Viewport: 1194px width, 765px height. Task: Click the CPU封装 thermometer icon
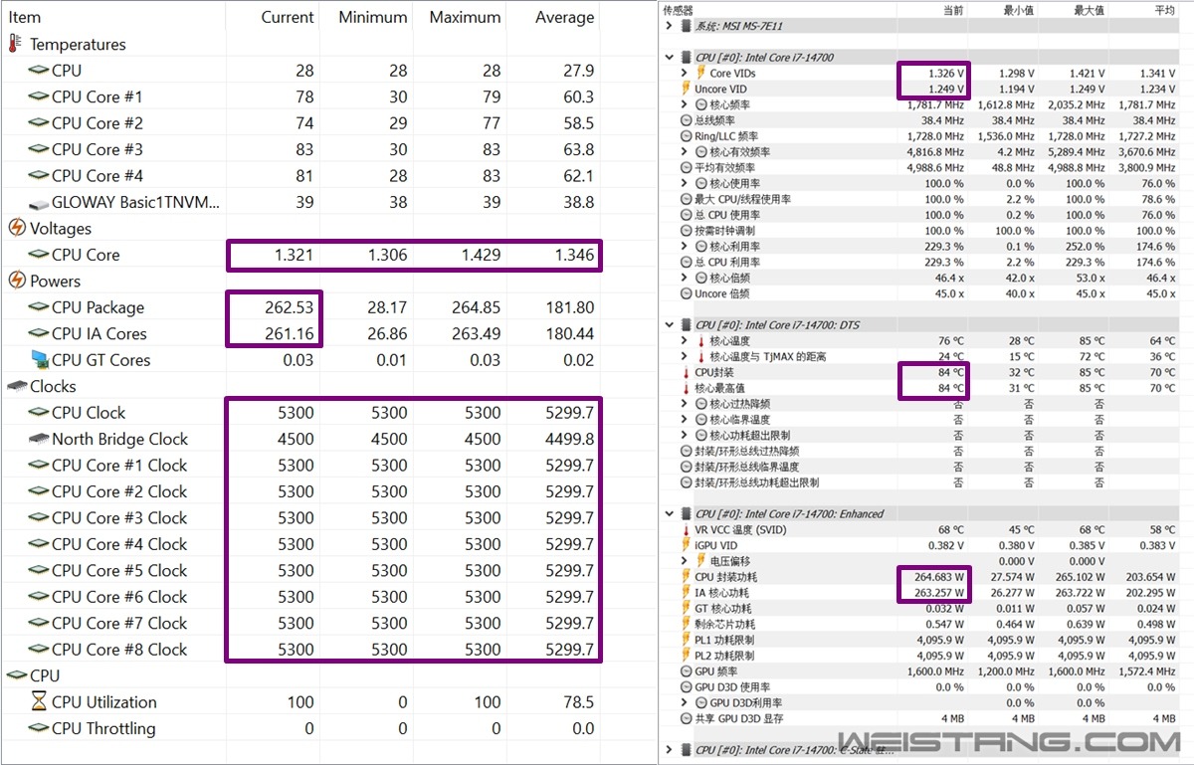(686, 372)
